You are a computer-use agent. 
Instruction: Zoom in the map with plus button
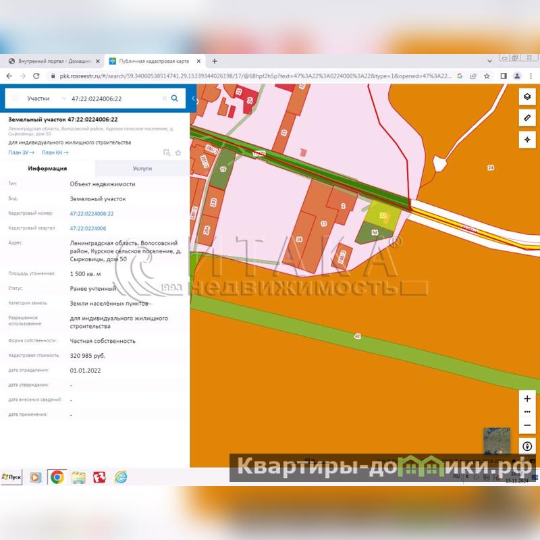[527, 399]
